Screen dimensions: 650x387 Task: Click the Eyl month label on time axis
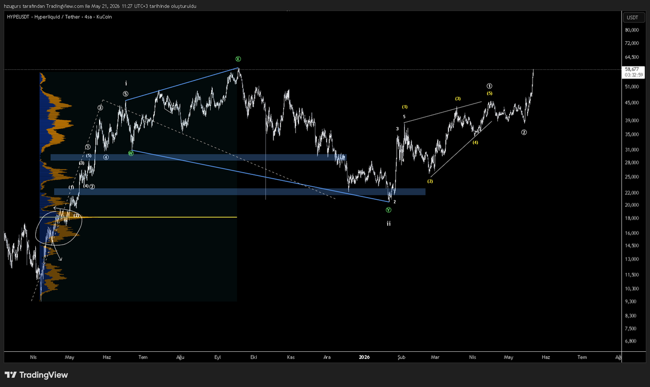click(218, 357)
